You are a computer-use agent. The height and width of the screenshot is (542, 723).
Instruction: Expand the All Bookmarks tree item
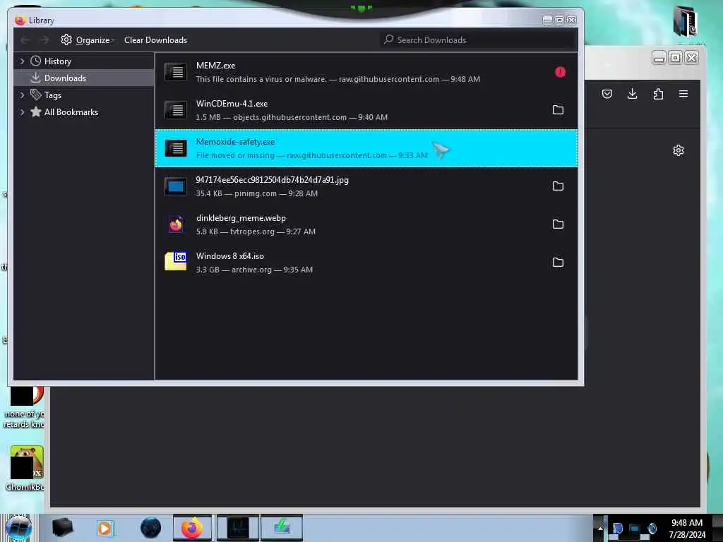point(22,112)
